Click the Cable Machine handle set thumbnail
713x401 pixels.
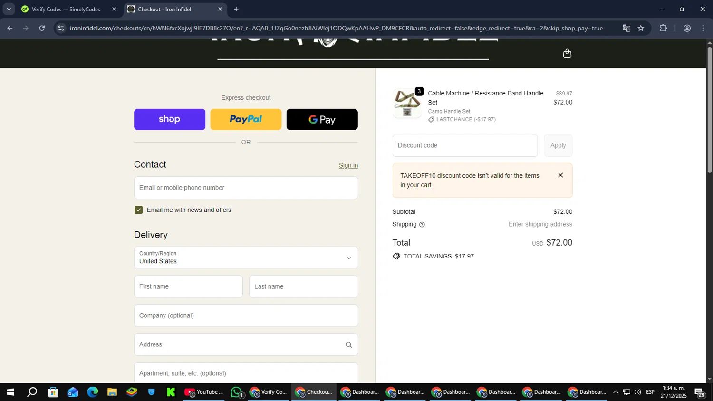407,103
